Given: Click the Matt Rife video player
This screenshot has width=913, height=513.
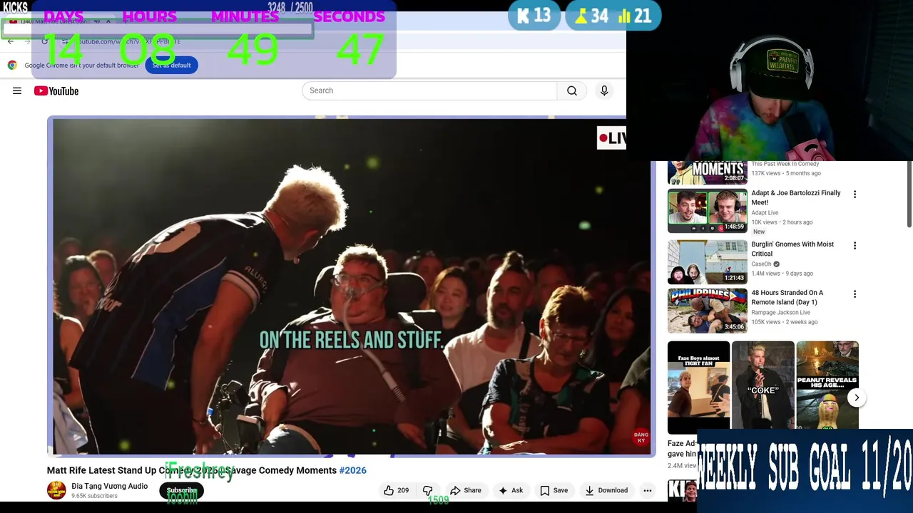Looking at the screenshot, I should pyautogui.click(x=351, y=286).
